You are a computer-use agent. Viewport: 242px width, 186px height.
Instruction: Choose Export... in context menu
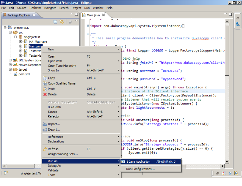click(81, 130)
